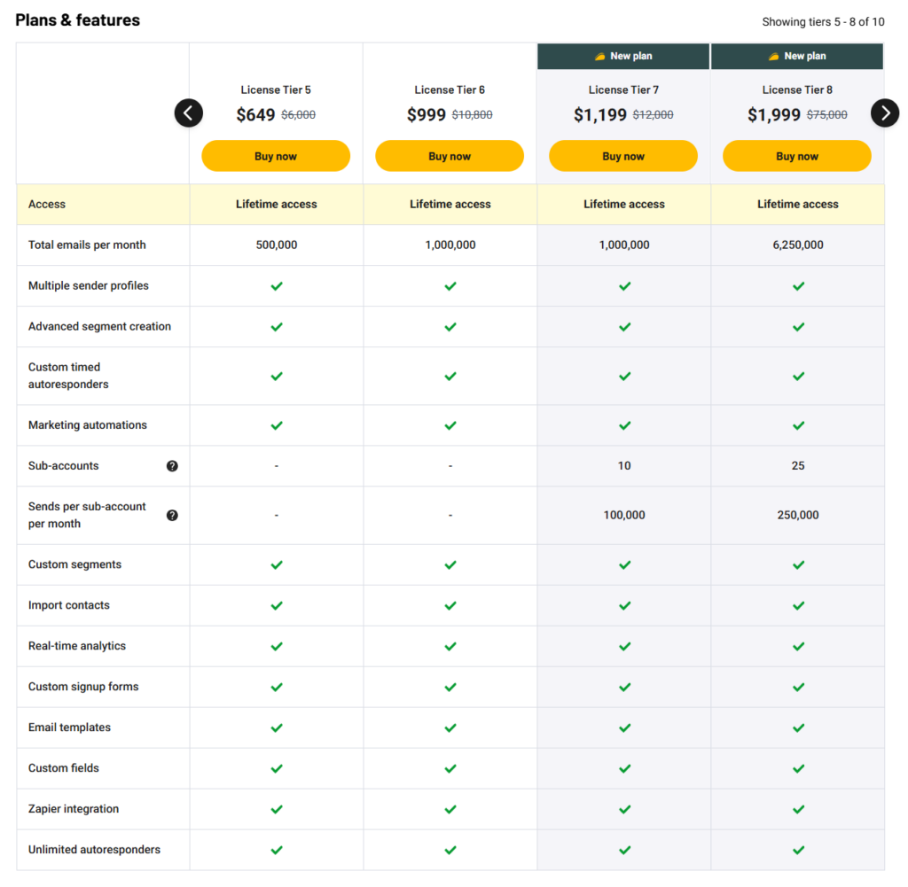Image resolution: width=908 pixels, height=887 pixels.
Task: Click Tier 5 Multiple sender profiles checkmark
Action: click(x=277, y=286)
